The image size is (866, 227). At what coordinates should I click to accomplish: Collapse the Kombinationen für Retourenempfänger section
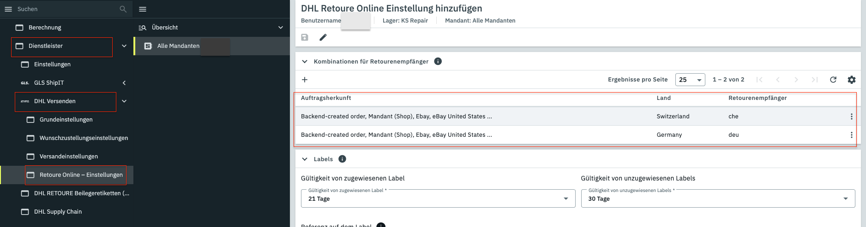pyautogui.click(x=305, y=61)
